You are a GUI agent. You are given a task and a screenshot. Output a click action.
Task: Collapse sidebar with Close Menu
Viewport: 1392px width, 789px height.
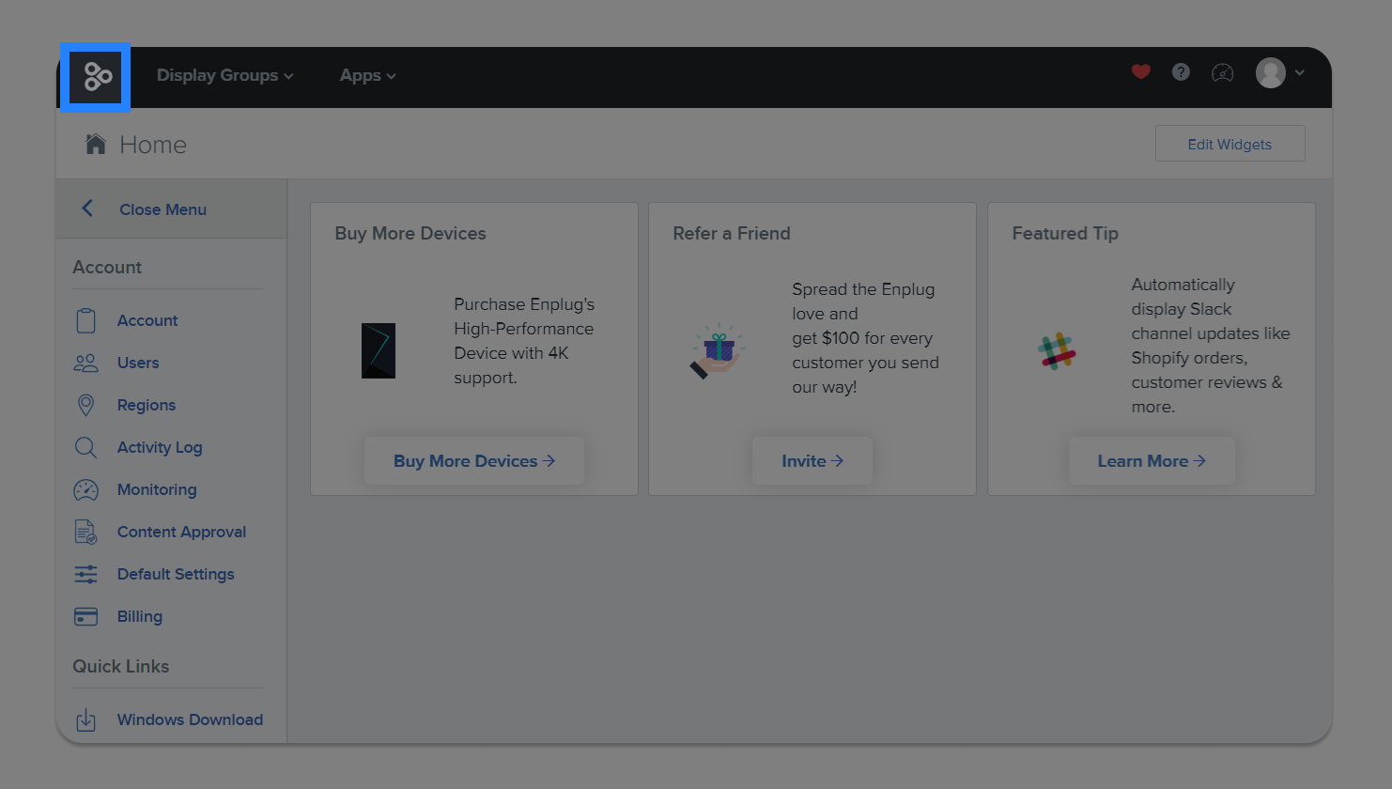(162, 209)
